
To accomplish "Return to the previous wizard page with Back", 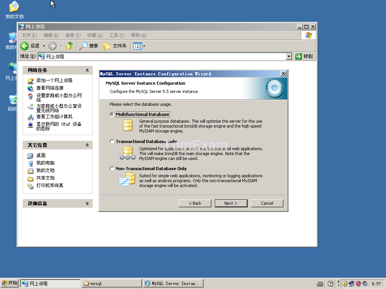I will (195, 203).
